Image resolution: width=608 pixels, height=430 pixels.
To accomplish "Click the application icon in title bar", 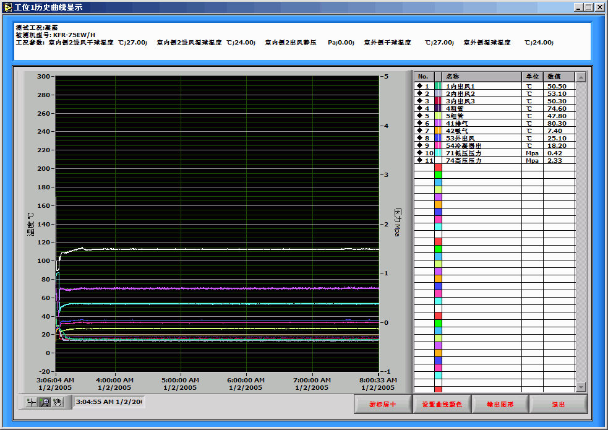I will (x=8, y=7).
